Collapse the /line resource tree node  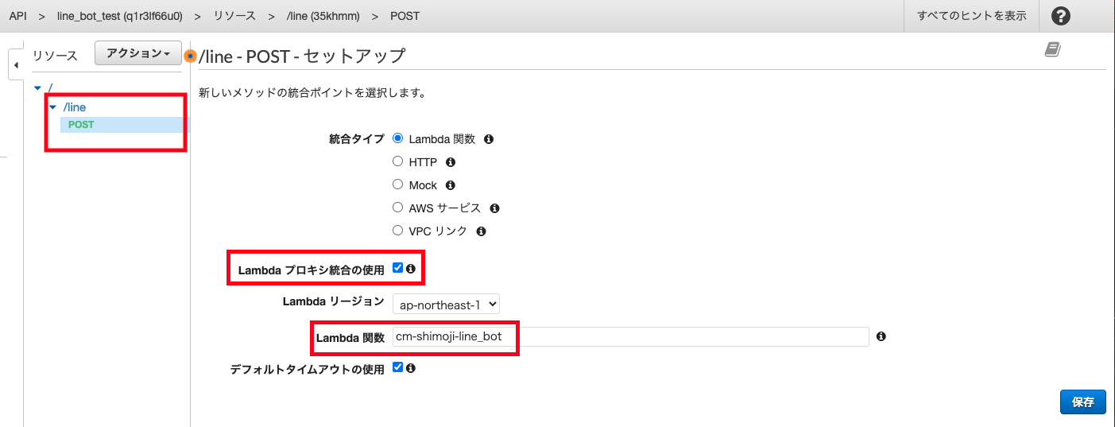coord(52,107)
